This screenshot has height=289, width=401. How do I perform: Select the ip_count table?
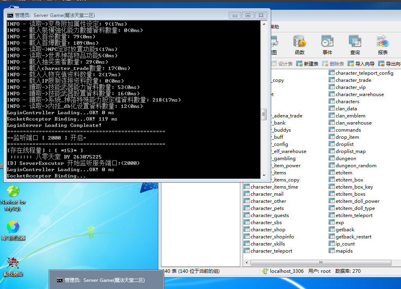pyautogui.click(x=342, y=244)
